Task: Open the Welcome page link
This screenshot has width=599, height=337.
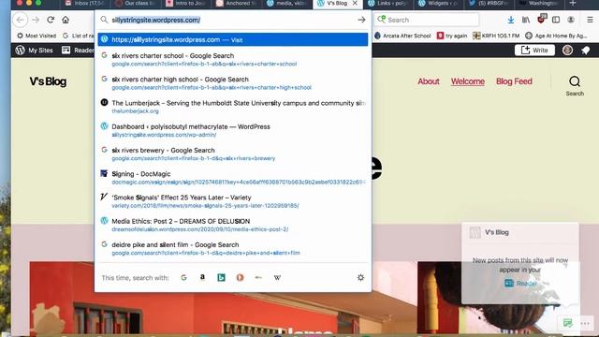Action: [468, 81]
